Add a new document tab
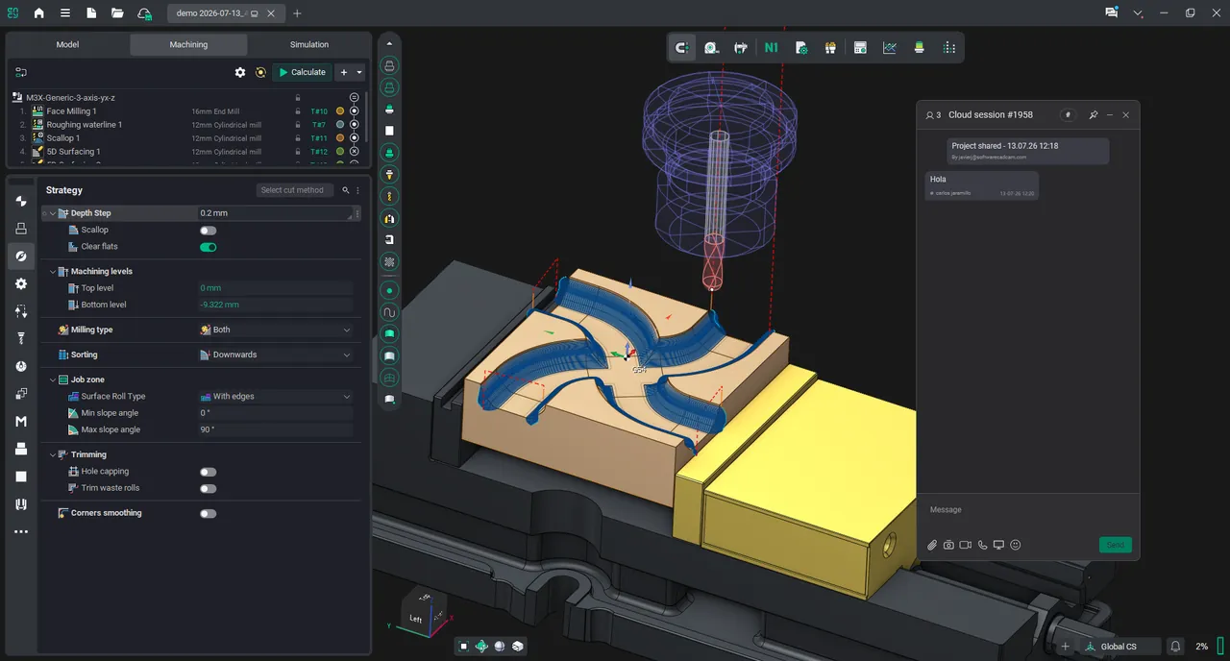This screenshot has width=1230, height=661. 297,13
